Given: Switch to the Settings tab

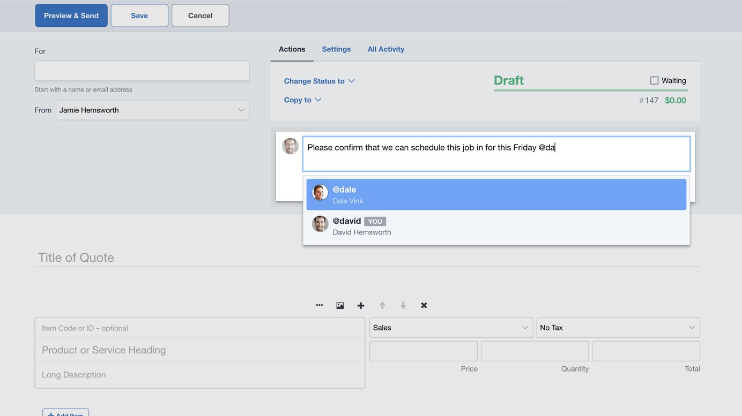Looking at the screenshot, I should coord(336,49).
